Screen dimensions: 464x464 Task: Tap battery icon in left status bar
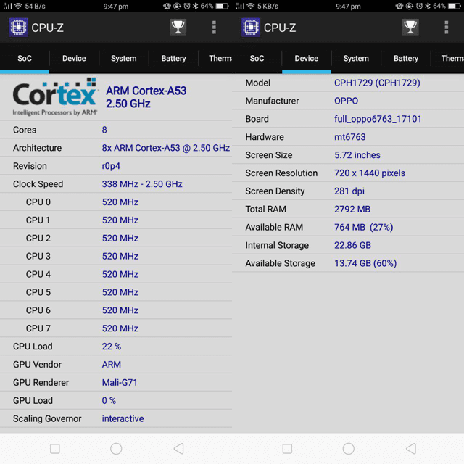point(222,6)
